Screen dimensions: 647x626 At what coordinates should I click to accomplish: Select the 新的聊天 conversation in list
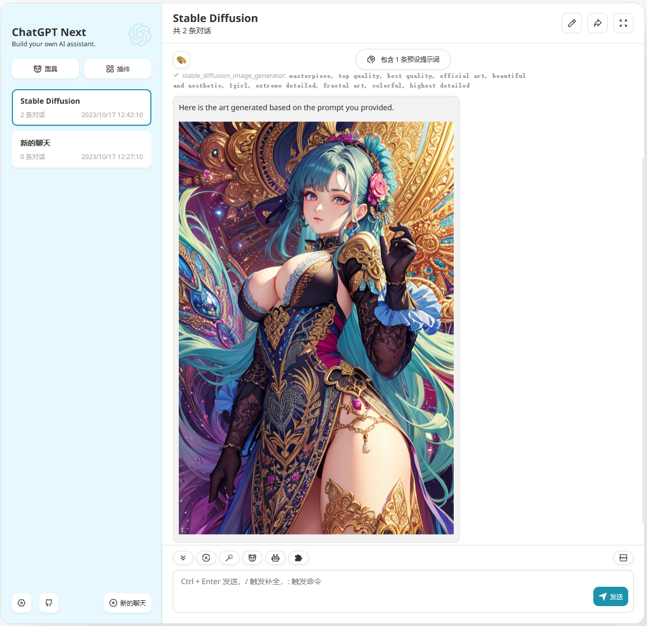coord(82,149)
